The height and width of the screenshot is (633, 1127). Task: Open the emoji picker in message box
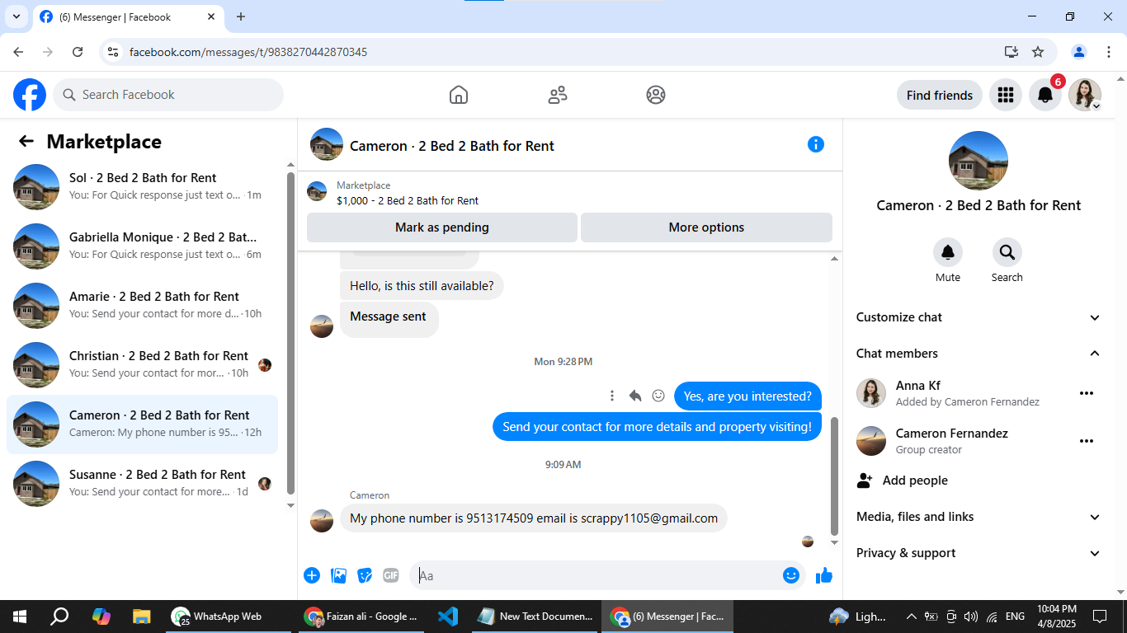(791, 575)
